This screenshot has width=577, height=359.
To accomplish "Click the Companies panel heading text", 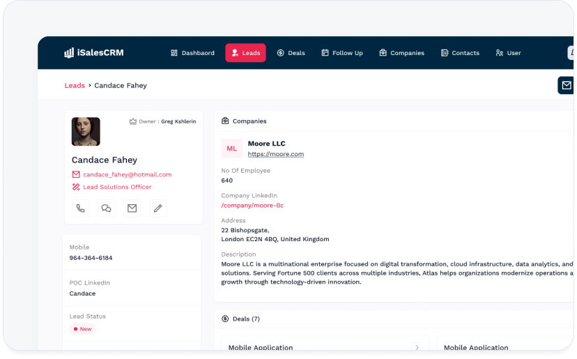I will click(x=249, y=121).
